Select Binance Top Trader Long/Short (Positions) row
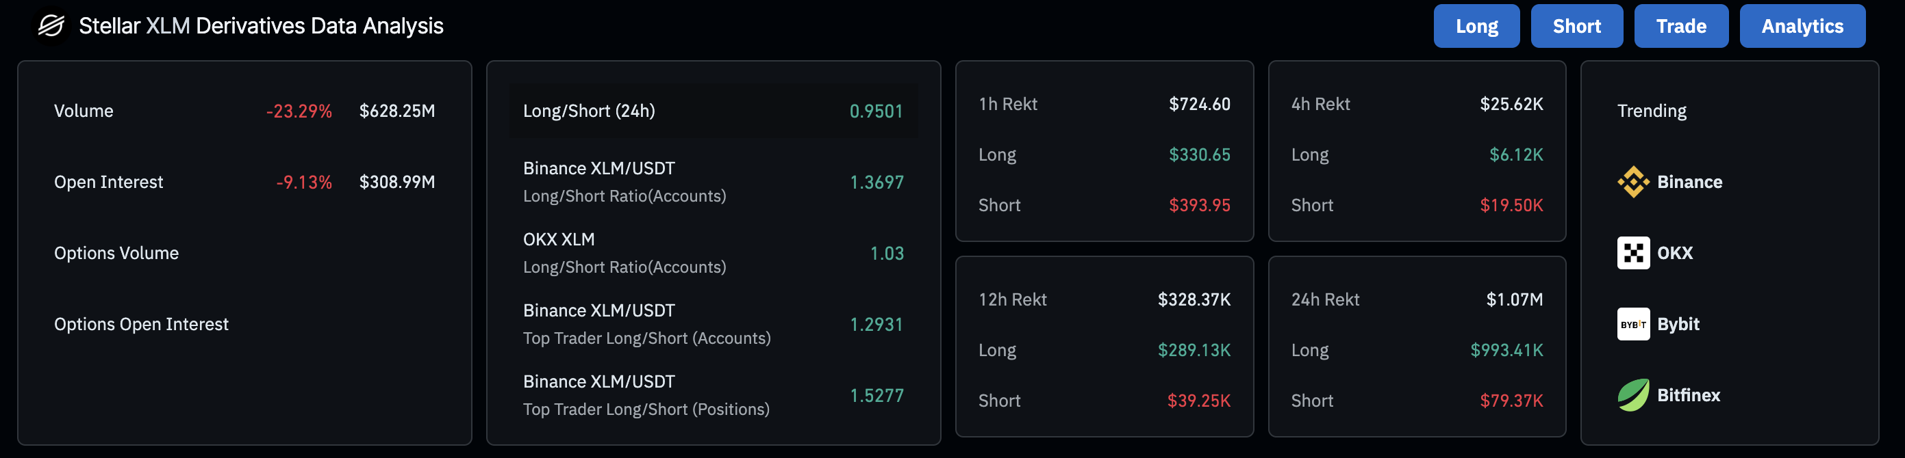This screenshot has width=1905, height=458. (713, 395)
